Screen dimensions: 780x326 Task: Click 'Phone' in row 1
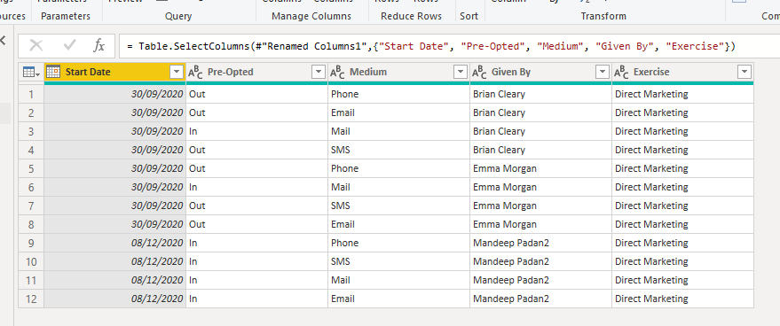point(344,94)
